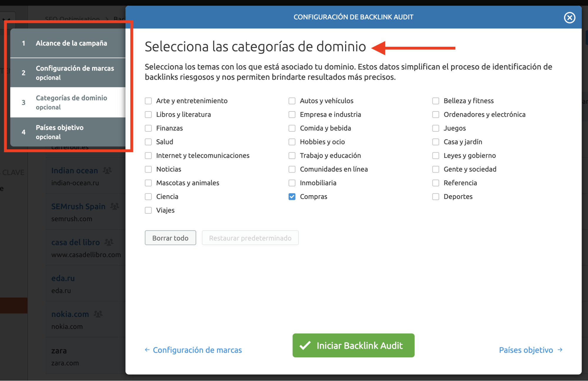Switch to step 4 Países objetivo
This screenshot has height=381, width=588.
point(68,132)
